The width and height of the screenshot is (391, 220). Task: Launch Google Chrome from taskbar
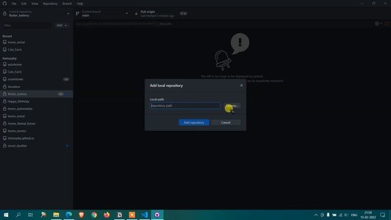94,215
